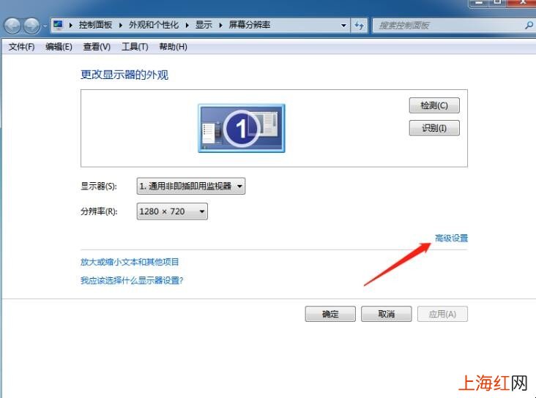Click the 取消 cancel button
Screen dimensions: 536x398
click(387, 314)
